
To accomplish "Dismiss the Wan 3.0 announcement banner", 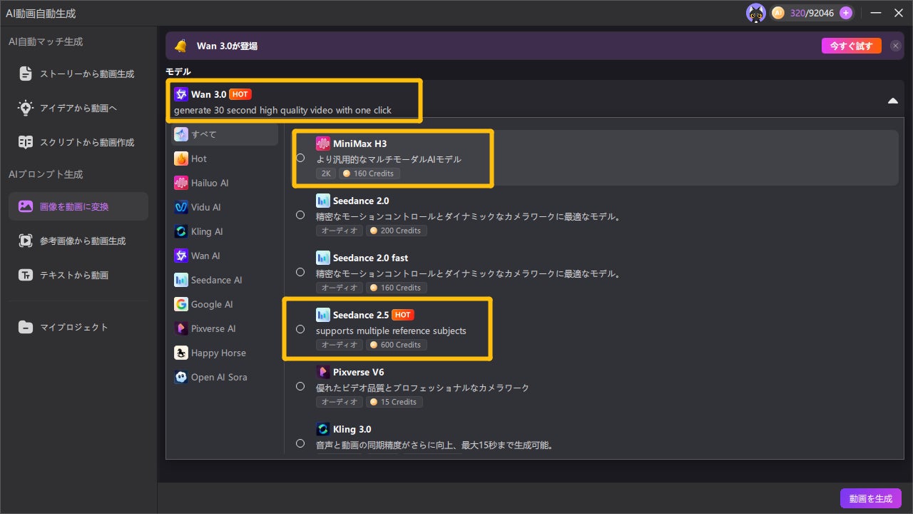I will [x=895, y=46].
